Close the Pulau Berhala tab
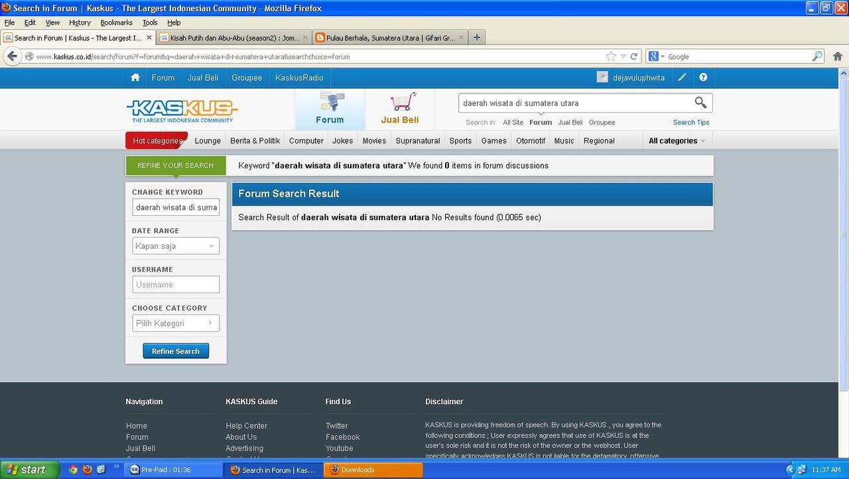The width and height of the screenshot is (849, 479). [462, 38]
